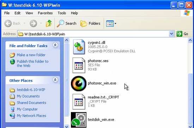Click the green Go arrow button
Image resolution: width=194 pixels, height=128 pixels.
pyautogui.click(x=179, y=34)
